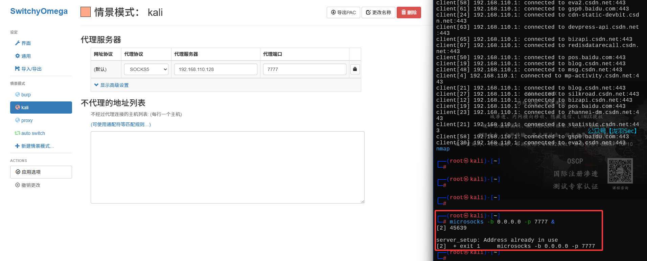Open 导入/导出 in the sidebar
647x261 pixels.
coord(28,69)
